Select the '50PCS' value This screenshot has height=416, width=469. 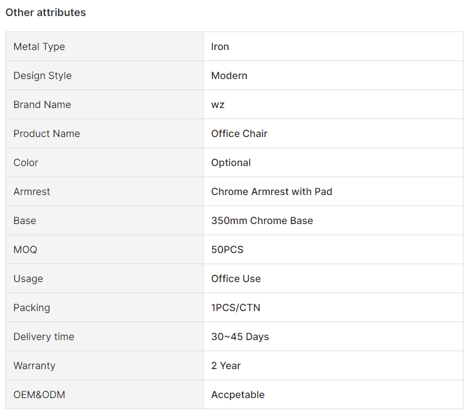click(x=227, y=249)
